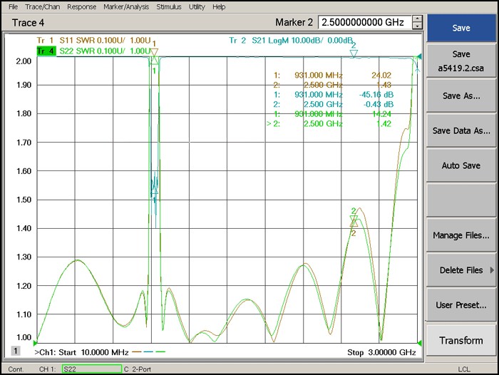Select Tr 1 S11 SWR trace label
The height and width of the screenshot is (375, 499).
point(93,41)
